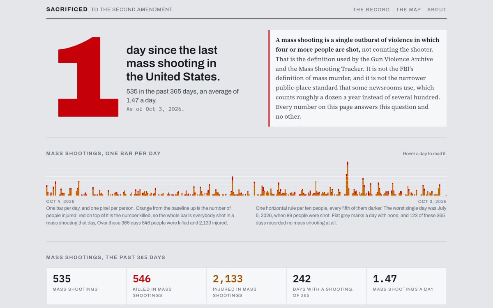Click the bold definition "A mass shooting is a single outburst"
This screenshot has width=493, height=308.
pyautogui.click(x=357, y=45)
